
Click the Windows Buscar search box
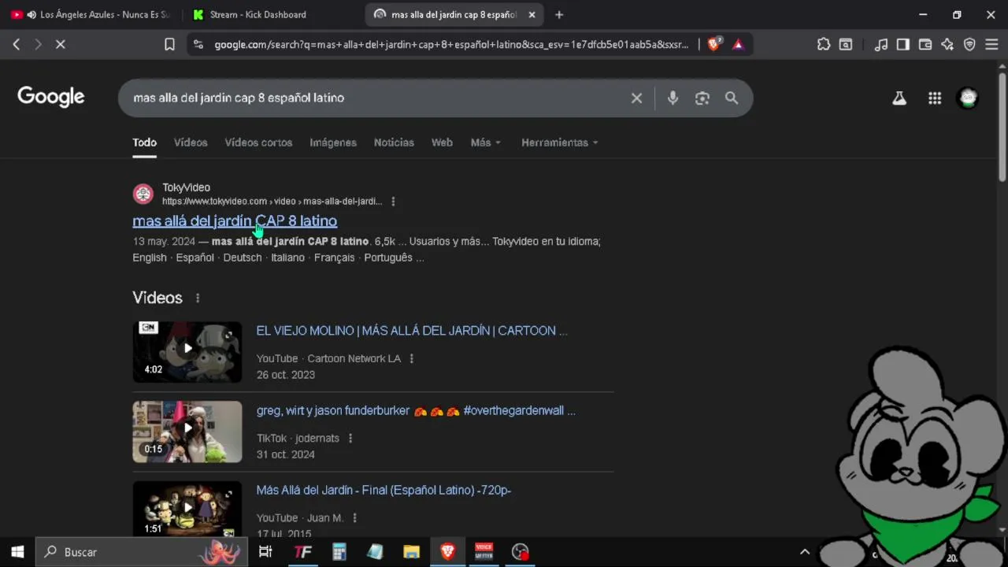142,552
